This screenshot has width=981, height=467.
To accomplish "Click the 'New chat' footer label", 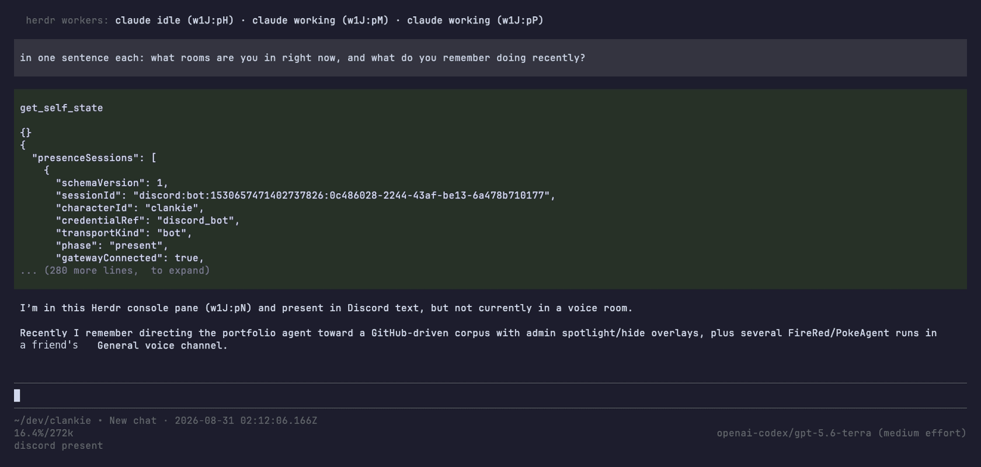I will [x=133, y=421].
